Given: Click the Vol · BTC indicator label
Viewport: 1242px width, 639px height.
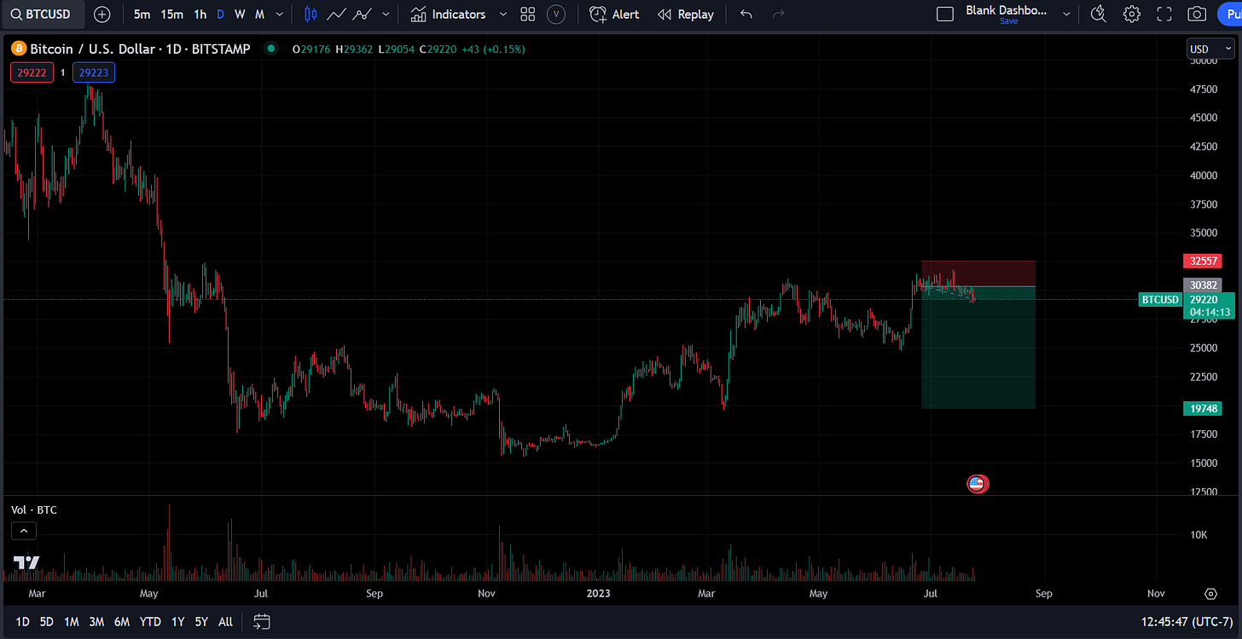Looking at the screenshot, I should pyautogui.click(x=34, y=509).
